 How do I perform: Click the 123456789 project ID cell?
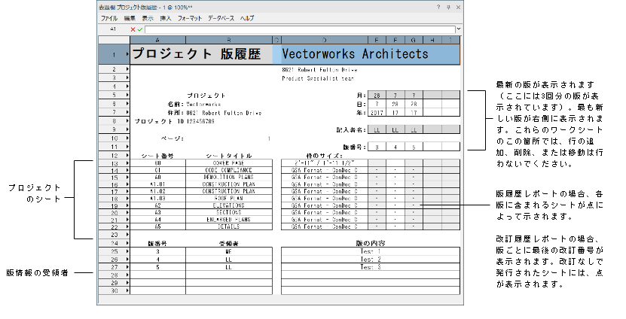pos(200,121)
